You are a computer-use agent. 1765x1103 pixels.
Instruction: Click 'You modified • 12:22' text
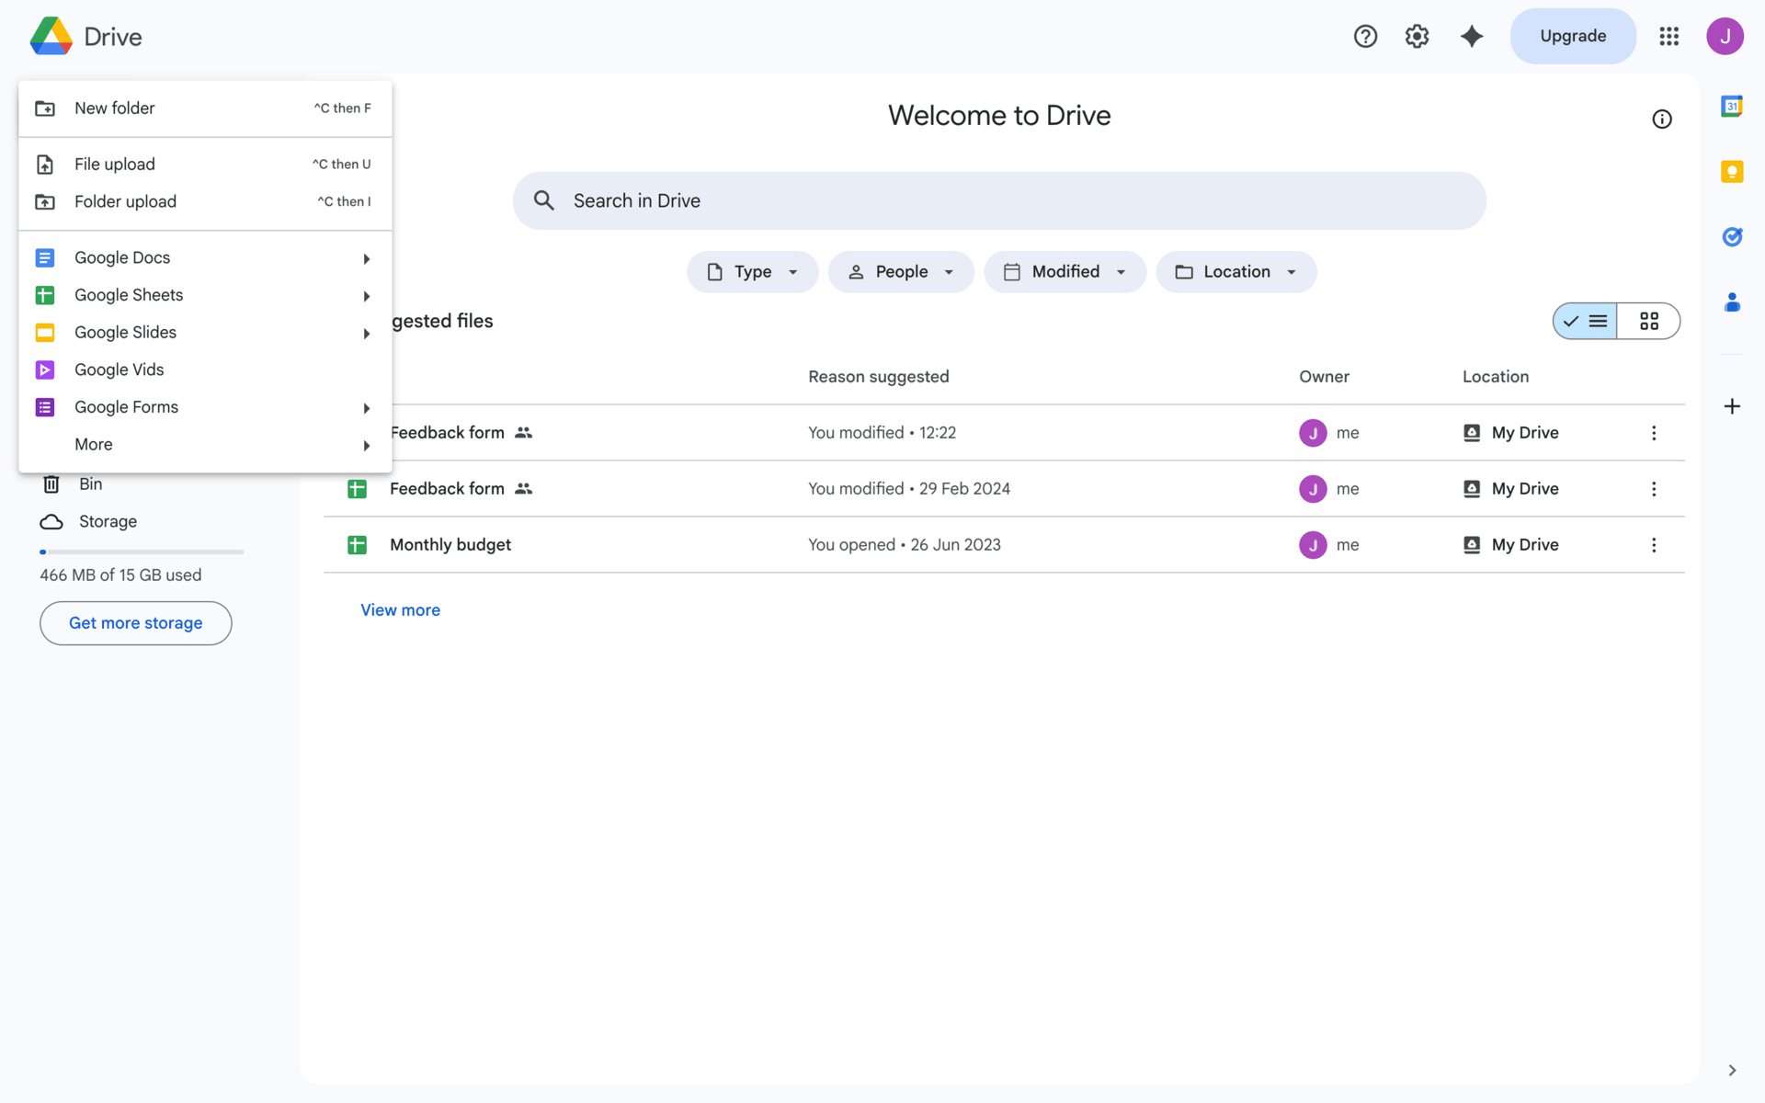[882, 433]
